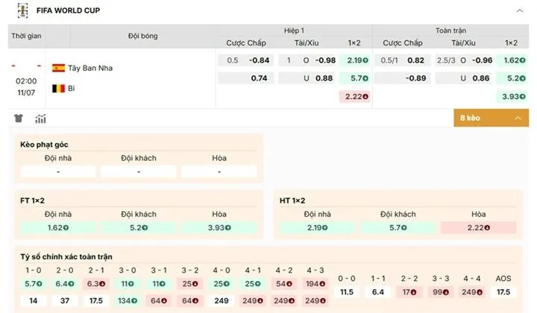
Task: Pick full-match Under odds 0.86
Action: coord(465,78)
